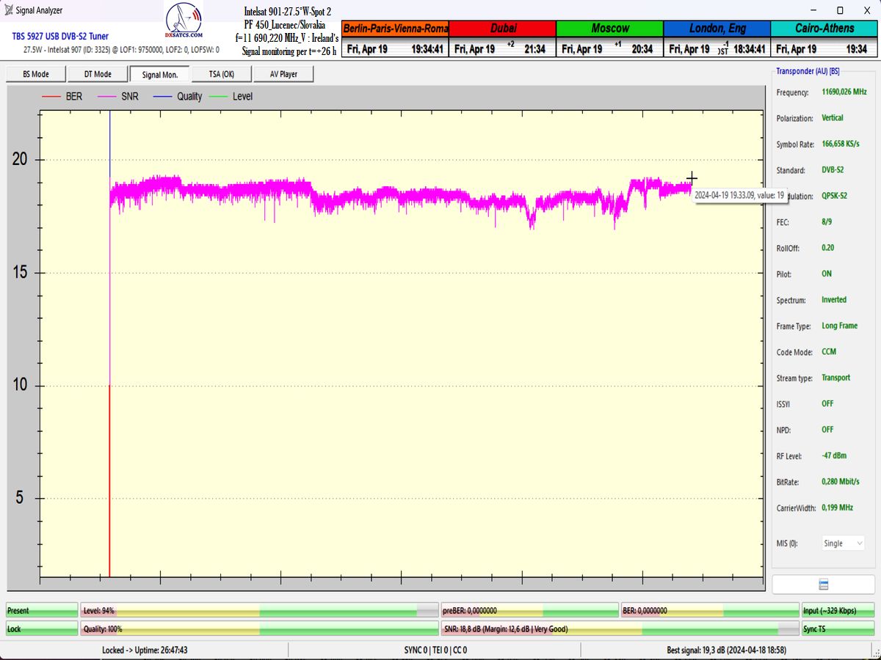Image resolution: width=881 pixels, height=660 pixels.
Task: Click the Sync TS status indicator
Action: click(838, 629)
